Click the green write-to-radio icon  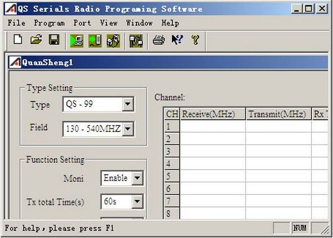95,40
